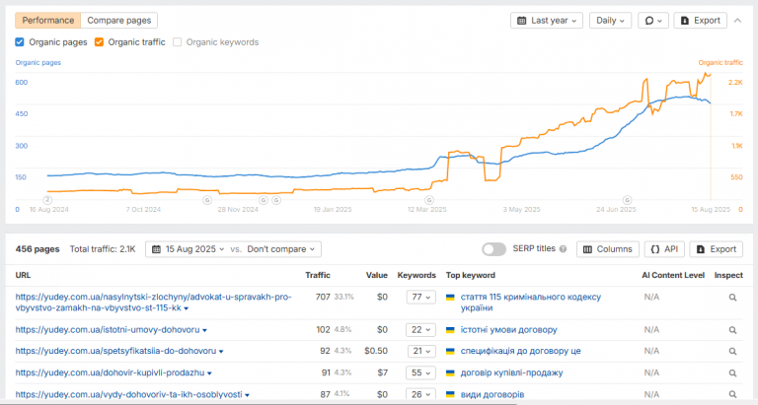
Task: Change the Daily interval dropdown
Action: (610, 21)
